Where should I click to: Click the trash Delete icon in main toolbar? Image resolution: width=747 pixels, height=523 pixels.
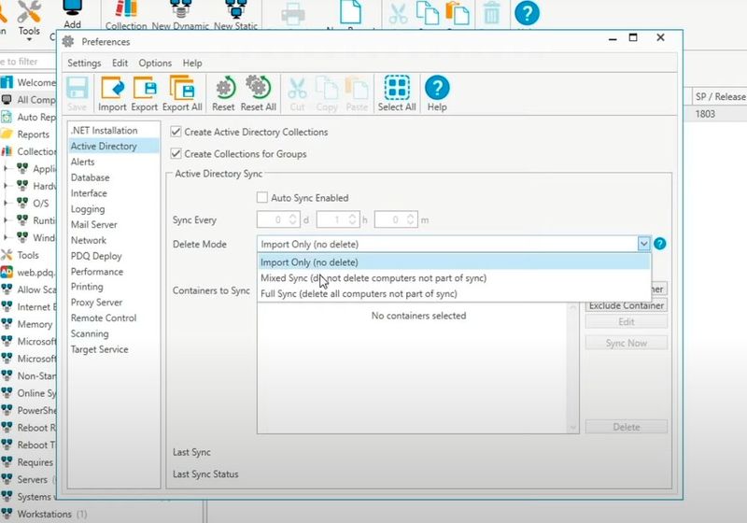pyautogui.click(x=492, y=12)
